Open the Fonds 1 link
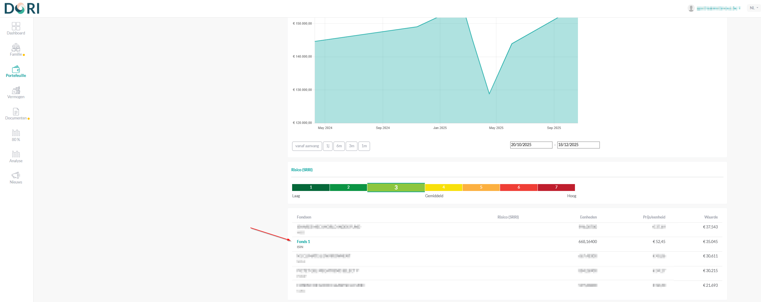 303,242
